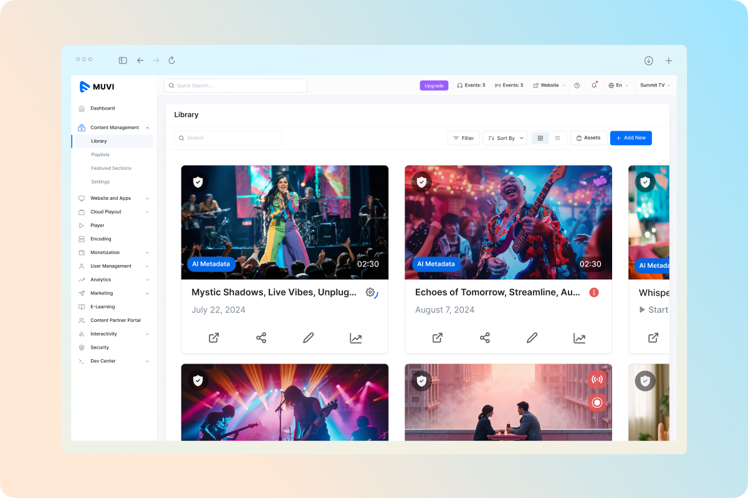Open notifications bell
The width and height of the screenshot is (748, 498).
coord(594,85)
